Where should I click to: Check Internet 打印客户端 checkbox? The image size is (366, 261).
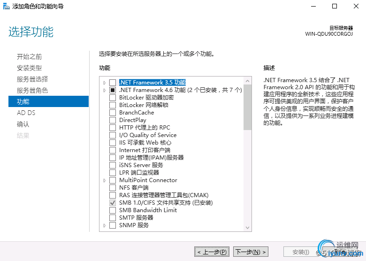tap(113, 150)
